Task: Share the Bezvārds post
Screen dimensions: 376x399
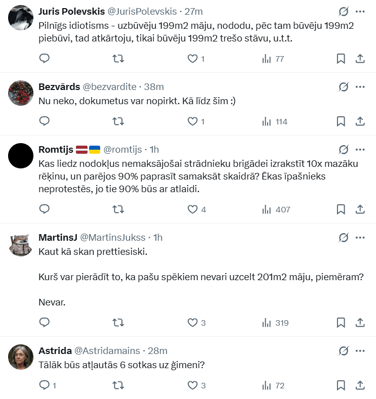Action: point(360,121)
